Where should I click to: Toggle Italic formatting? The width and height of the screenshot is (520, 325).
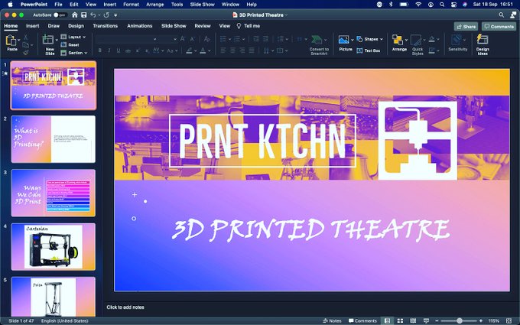tap(109, 50)
